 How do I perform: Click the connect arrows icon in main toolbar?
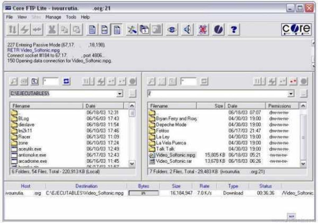pyautogui.click(x=12, y=30)
